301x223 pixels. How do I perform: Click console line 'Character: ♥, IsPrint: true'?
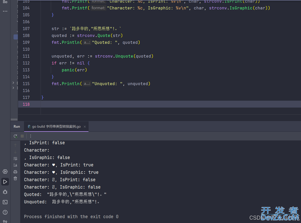click(59, 165)
